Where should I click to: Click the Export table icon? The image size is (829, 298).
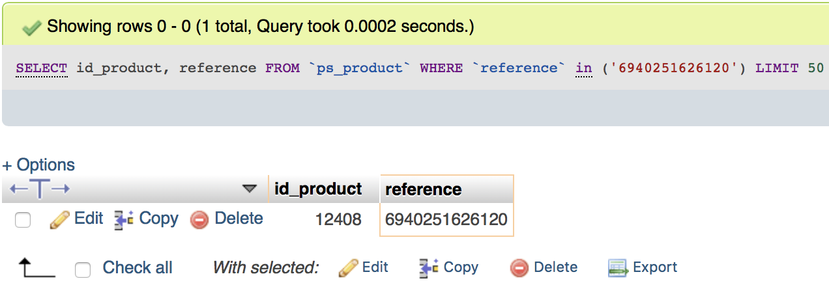click(x=617, y=268)
